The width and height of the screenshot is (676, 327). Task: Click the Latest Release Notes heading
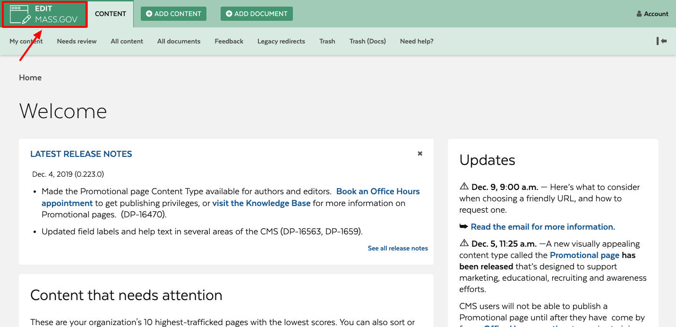81,154
